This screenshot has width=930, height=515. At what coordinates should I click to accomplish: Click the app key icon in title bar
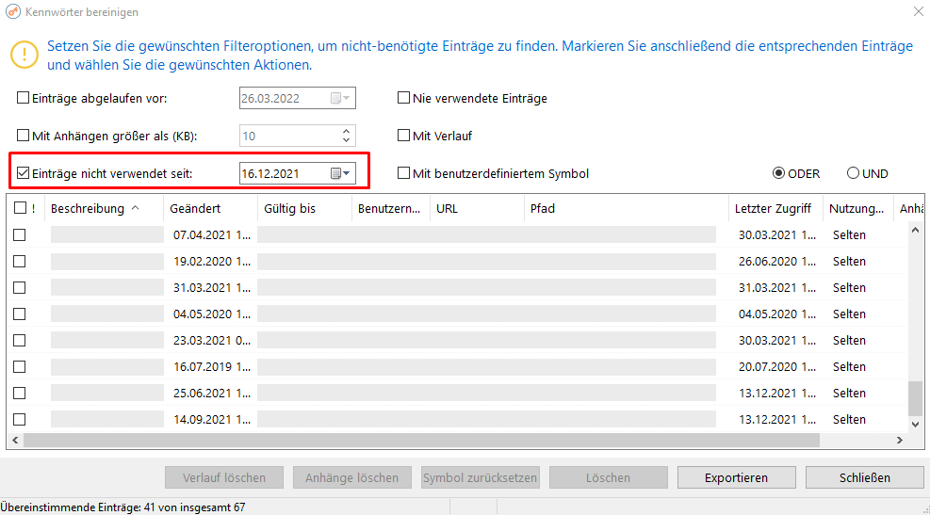click(13, 12)
